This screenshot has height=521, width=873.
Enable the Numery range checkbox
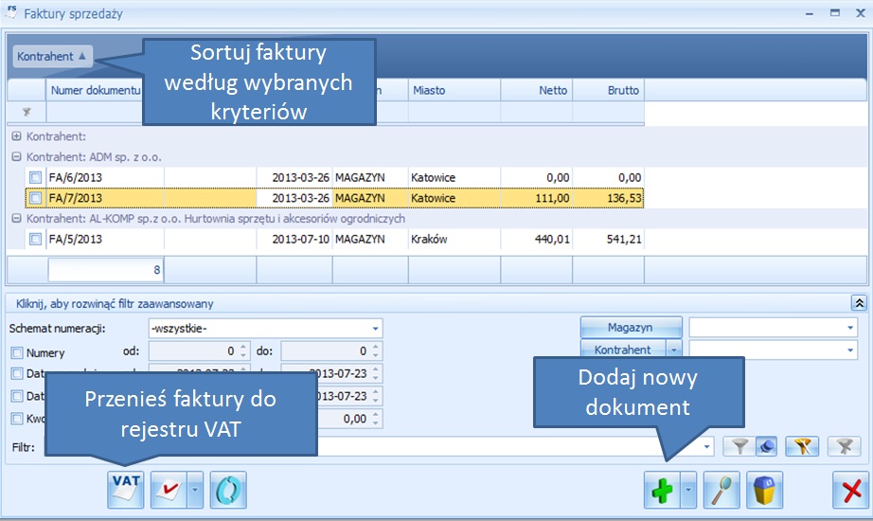coord(17,352)
